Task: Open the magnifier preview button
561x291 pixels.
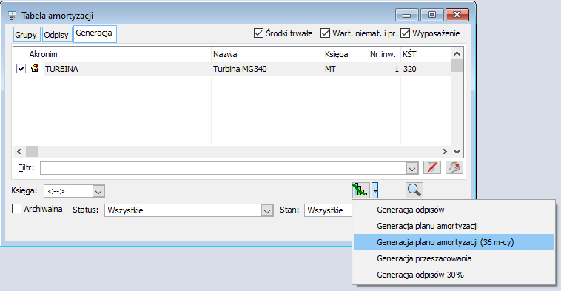Action: click(x=414, y=190)
